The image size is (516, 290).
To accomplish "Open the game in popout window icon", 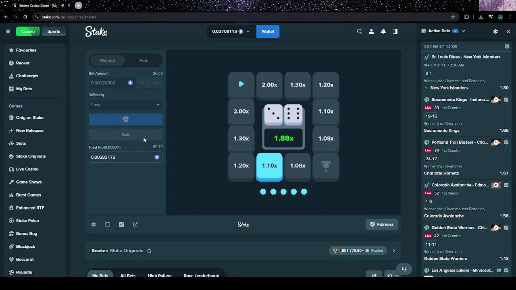I will pyautogui.click(x=135, y=224).
